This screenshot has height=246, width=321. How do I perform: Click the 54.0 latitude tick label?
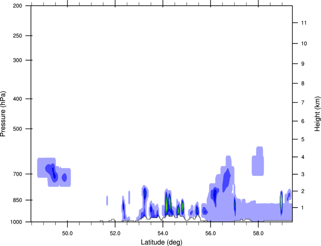163,234
